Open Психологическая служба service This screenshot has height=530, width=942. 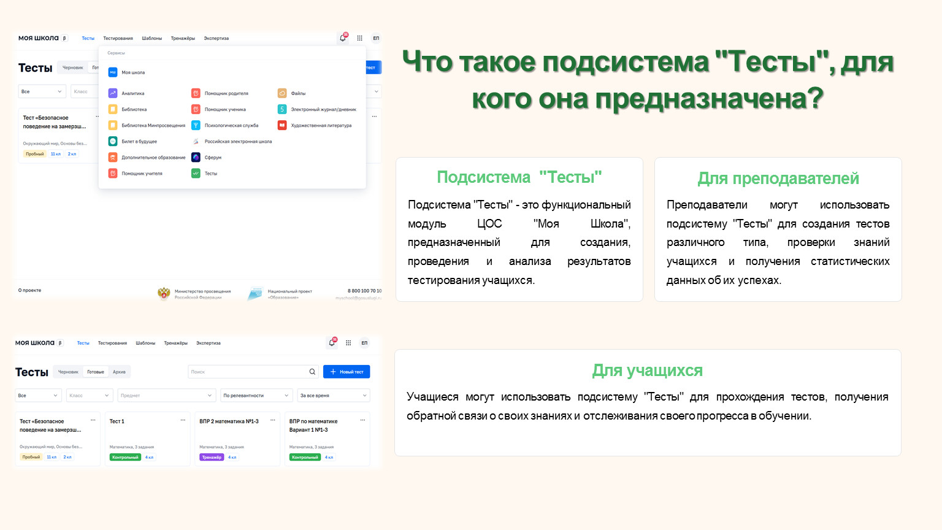coord(224,125)
